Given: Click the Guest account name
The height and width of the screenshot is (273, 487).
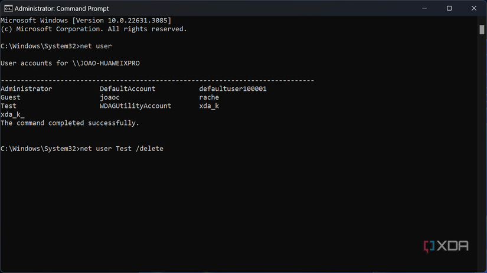Looking at the screenshot, I should pos(11,97).
